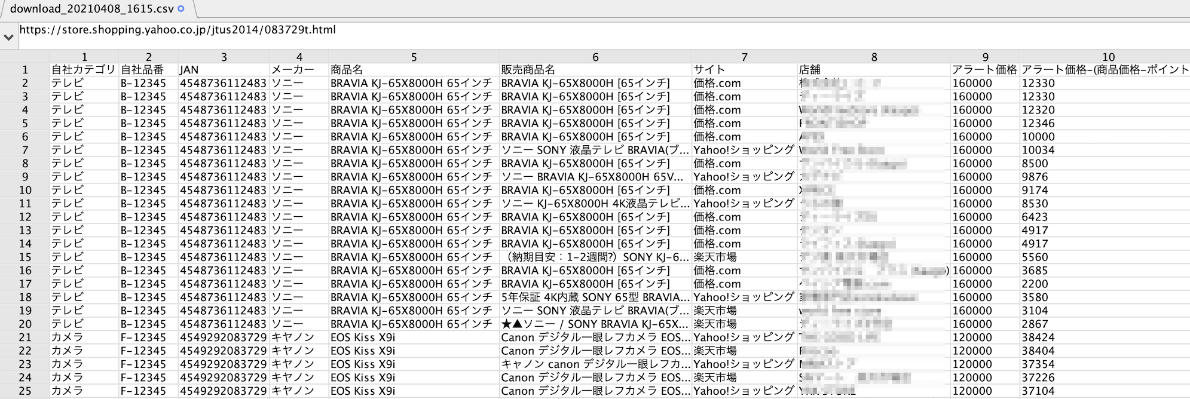The image size is (1190, 399).
Task: Select column 1 header
Action: (x=84, y=57)
